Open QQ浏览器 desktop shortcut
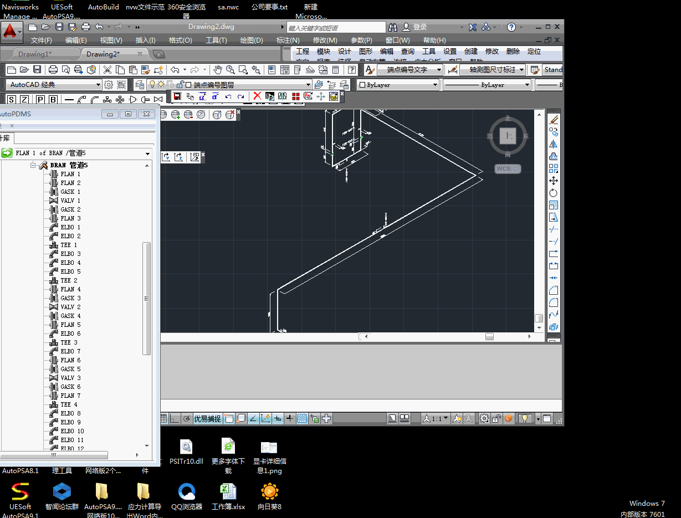Viewport: 681px width, 518px height. pos(187,496)
